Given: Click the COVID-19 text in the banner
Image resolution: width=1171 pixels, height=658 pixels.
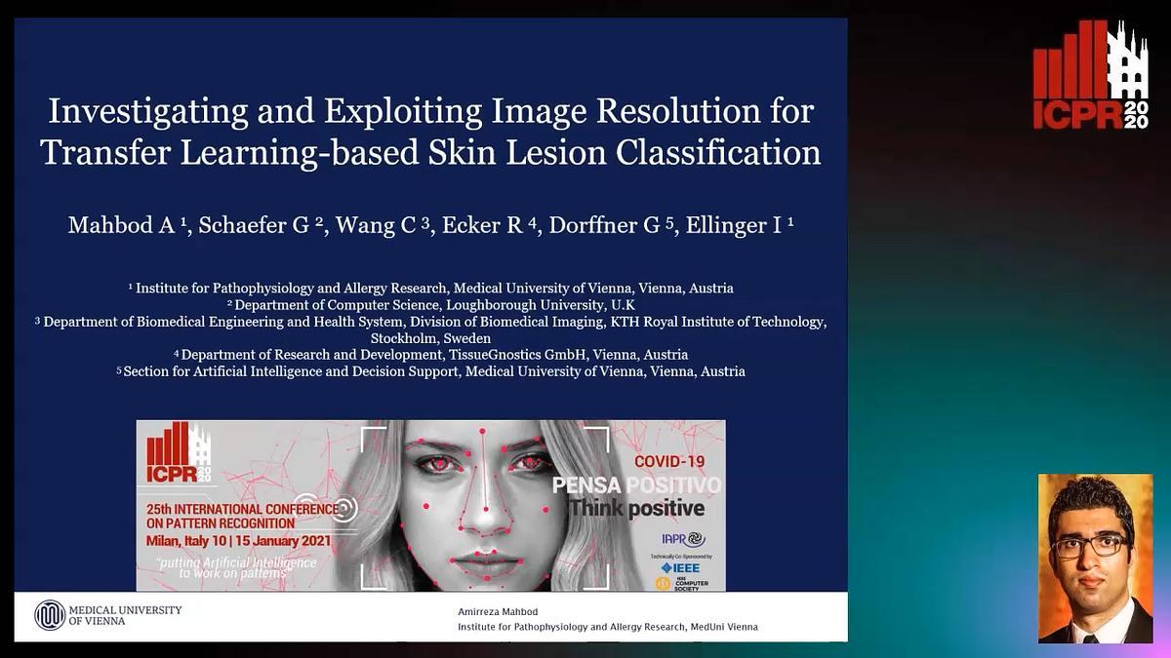Looking at the screenshot, I should (669, 461).
